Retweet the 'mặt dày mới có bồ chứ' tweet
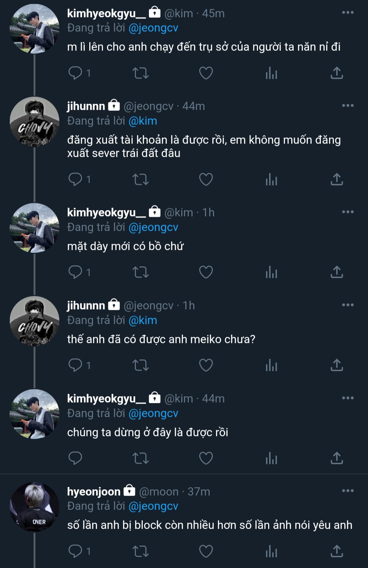368x568 pixels. [140, 272]
